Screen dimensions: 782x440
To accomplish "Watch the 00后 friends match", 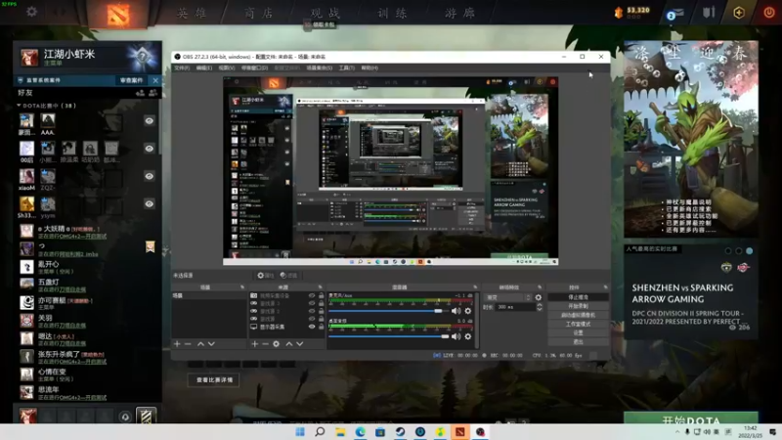I will pyautogui.click(x=150, y=149).
